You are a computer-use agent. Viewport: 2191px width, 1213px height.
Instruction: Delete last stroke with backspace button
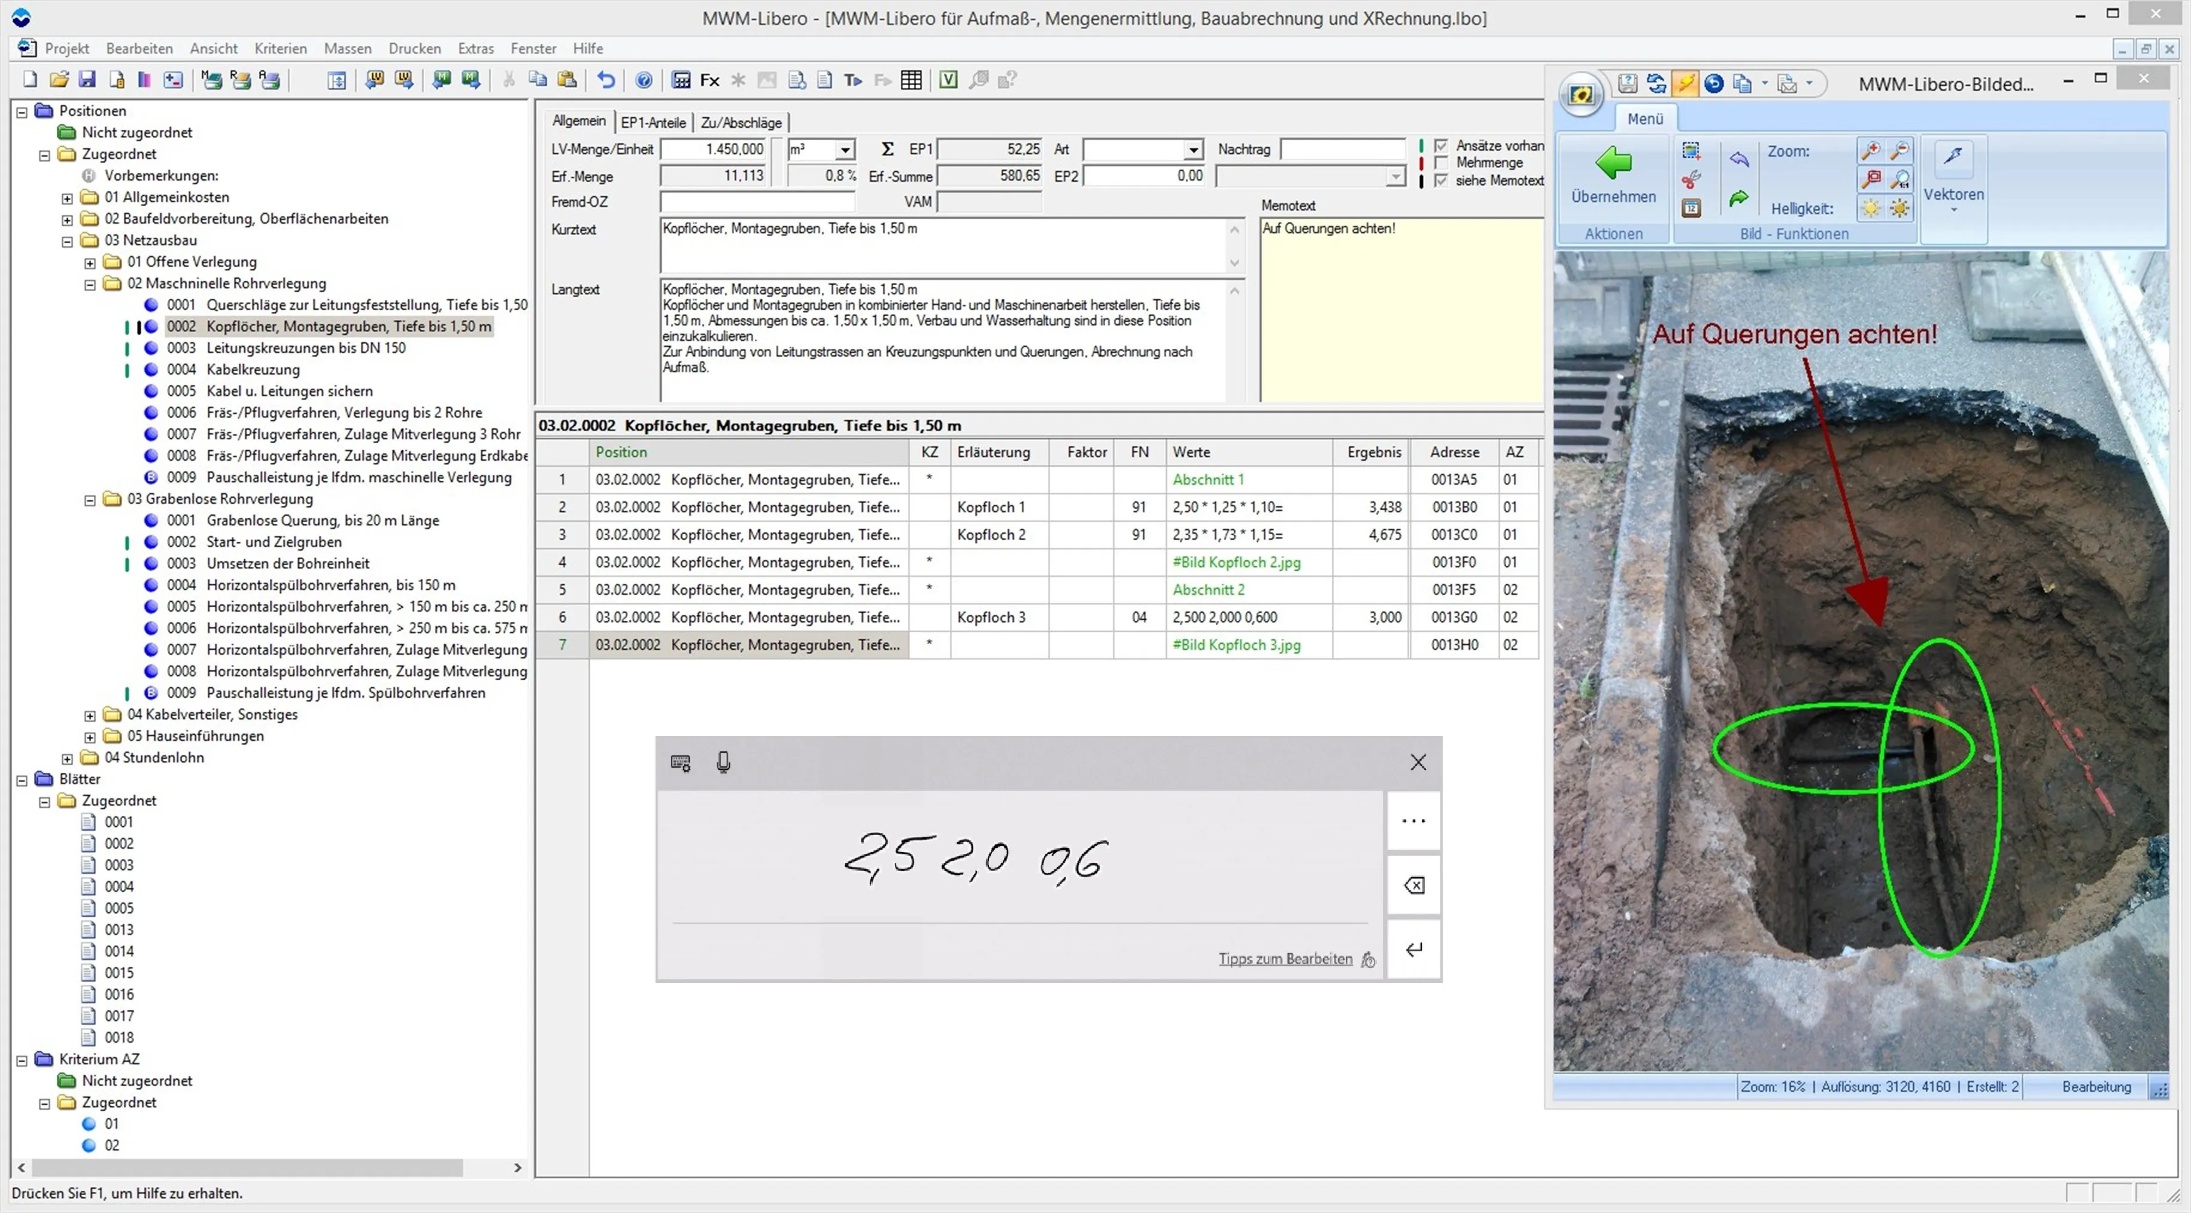pos(1413,886)
